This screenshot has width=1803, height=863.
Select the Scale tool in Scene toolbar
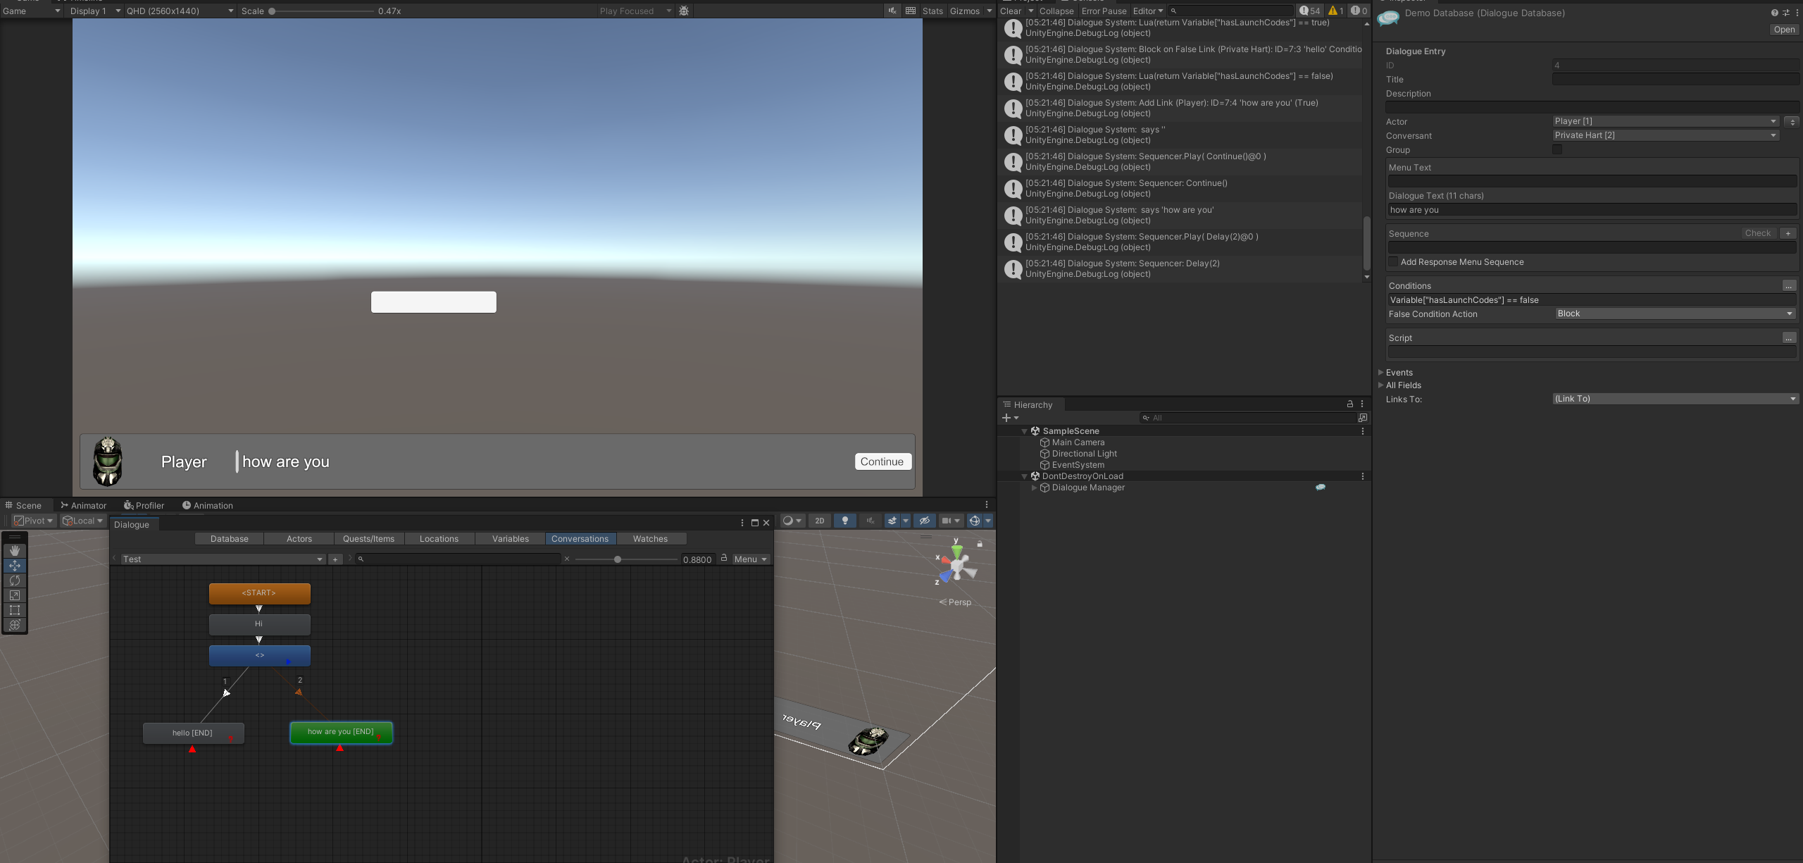click(x=15, y=595)
